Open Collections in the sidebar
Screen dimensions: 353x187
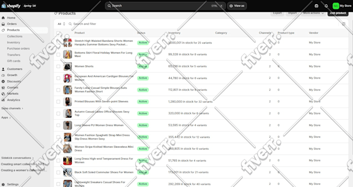tap(15, 36)
